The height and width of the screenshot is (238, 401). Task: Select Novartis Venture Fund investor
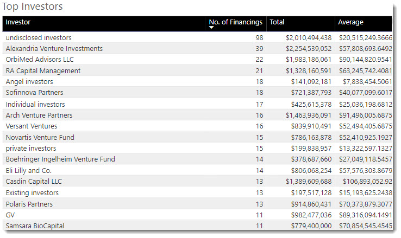click(x=40, y=138)
